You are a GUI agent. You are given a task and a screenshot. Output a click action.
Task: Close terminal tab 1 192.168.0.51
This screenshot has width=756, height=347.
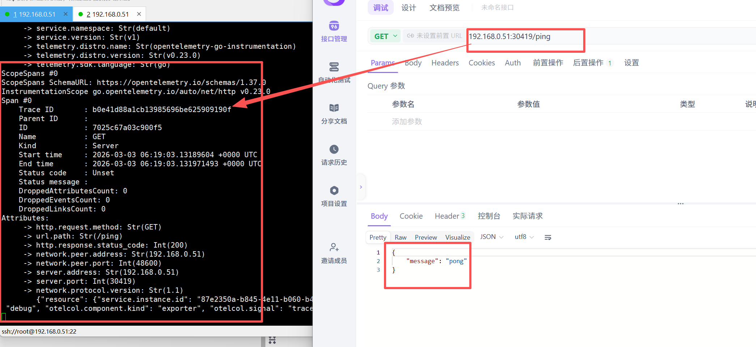[x=65, y=14]
